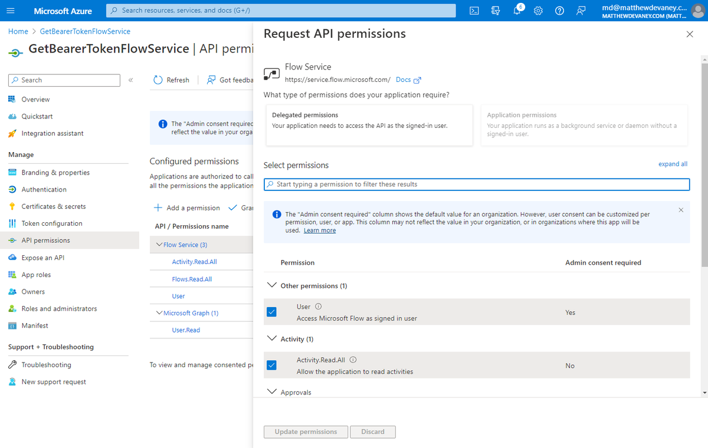This screenshot has width=708, height=448.
Task: Select the Delegated permissions card
Action: point(369,125)
